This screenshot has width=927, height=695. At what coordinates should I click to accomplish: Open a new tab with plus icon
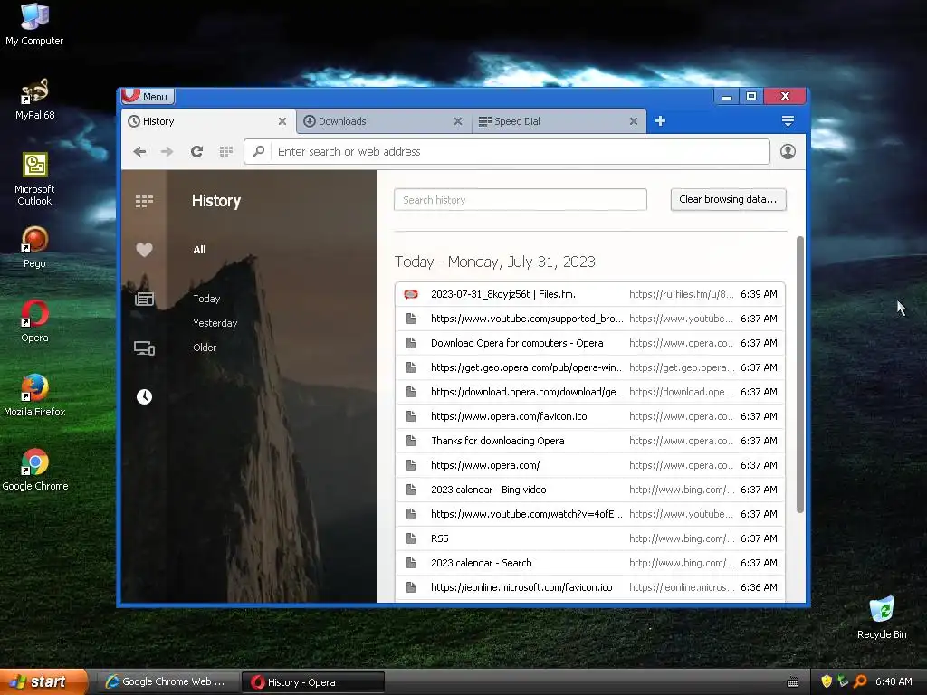(660, 121)
